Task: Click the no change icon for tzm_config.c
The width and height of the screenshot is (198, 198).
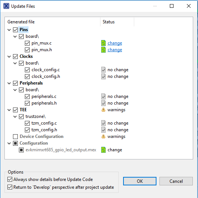Action: tap(103, 123)
